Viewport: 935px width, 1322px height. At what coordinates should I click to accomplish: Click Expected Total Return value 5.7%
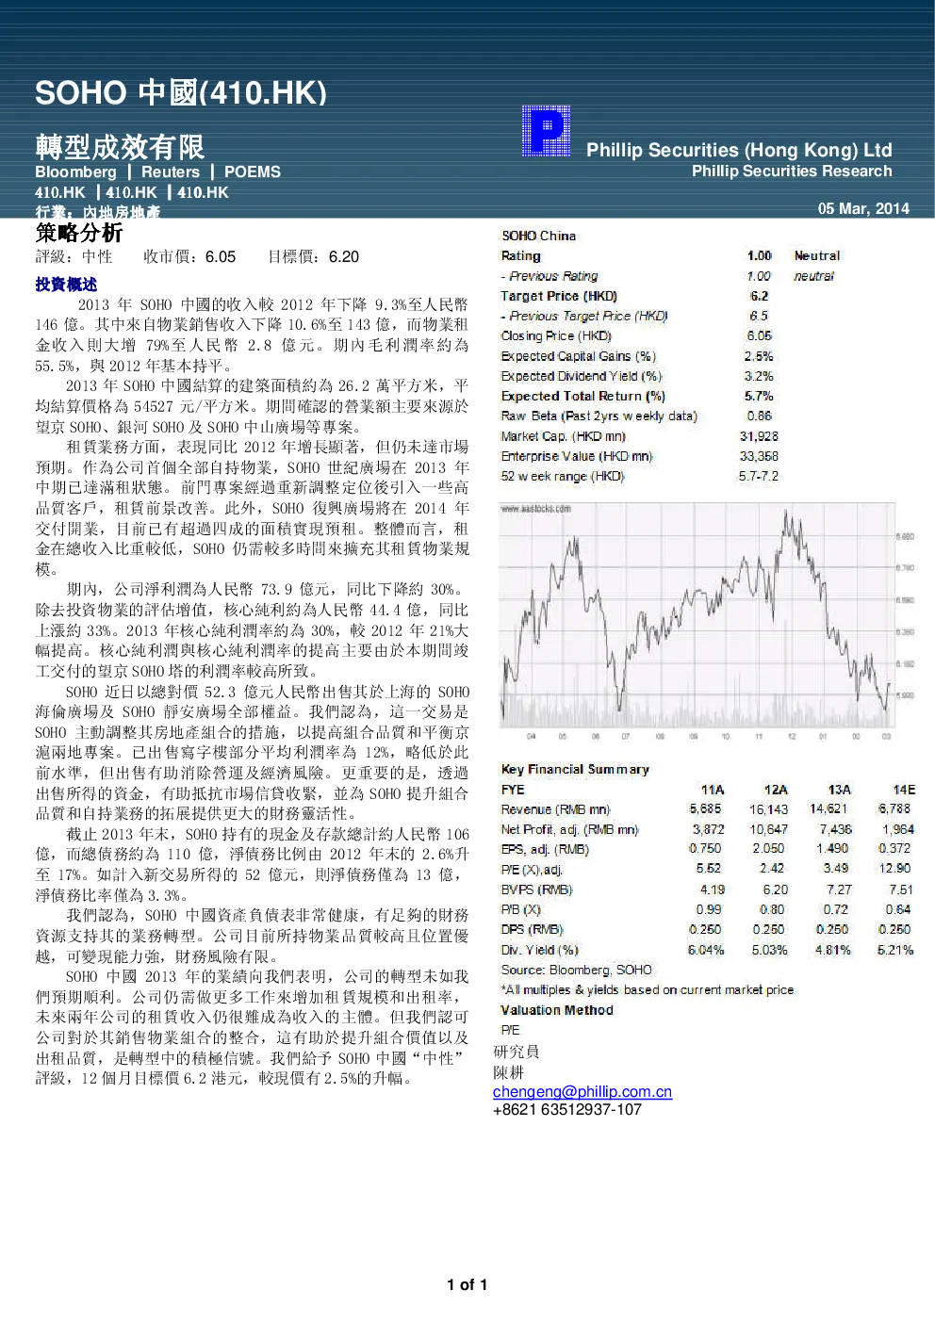(759, 396)
